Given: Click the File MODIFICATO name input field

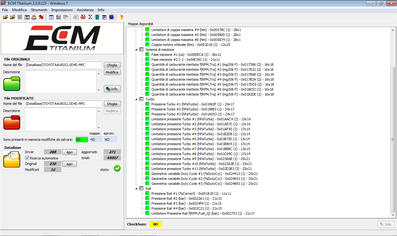Looking at the screenshot, I should click(63, 104).
